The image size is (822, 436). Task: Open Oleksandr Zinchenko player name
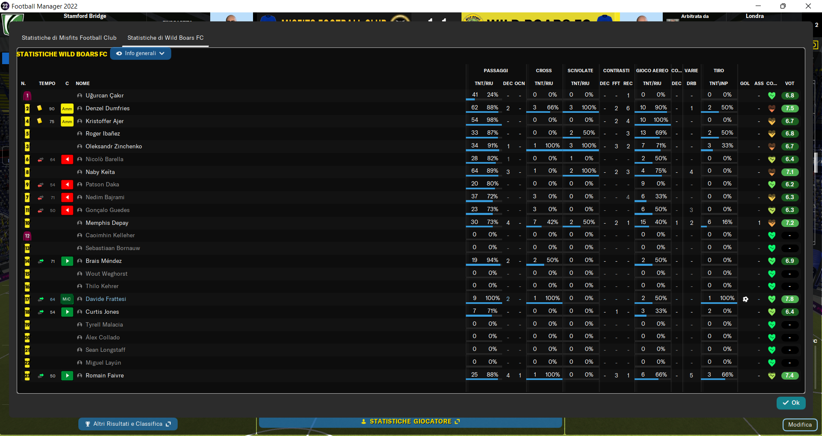[114, 146]
